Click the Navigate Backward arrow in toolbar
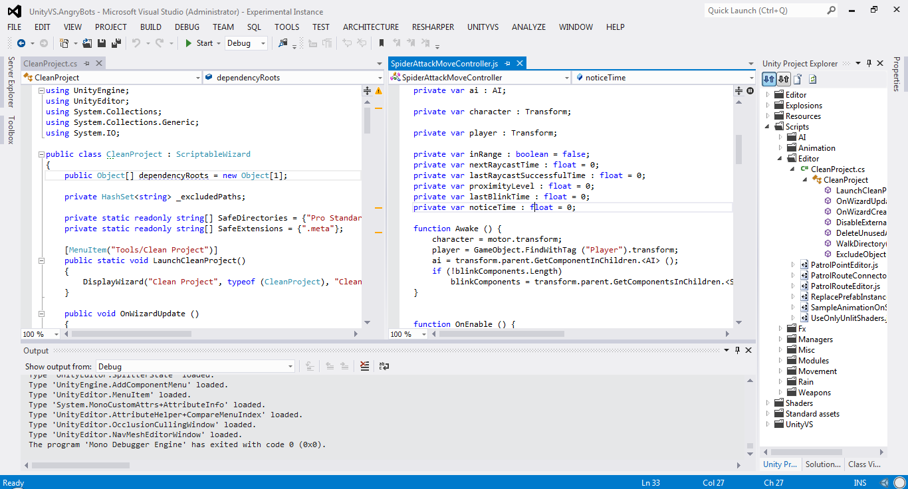This screenshot has height=489, width=908. click(21, 43)
